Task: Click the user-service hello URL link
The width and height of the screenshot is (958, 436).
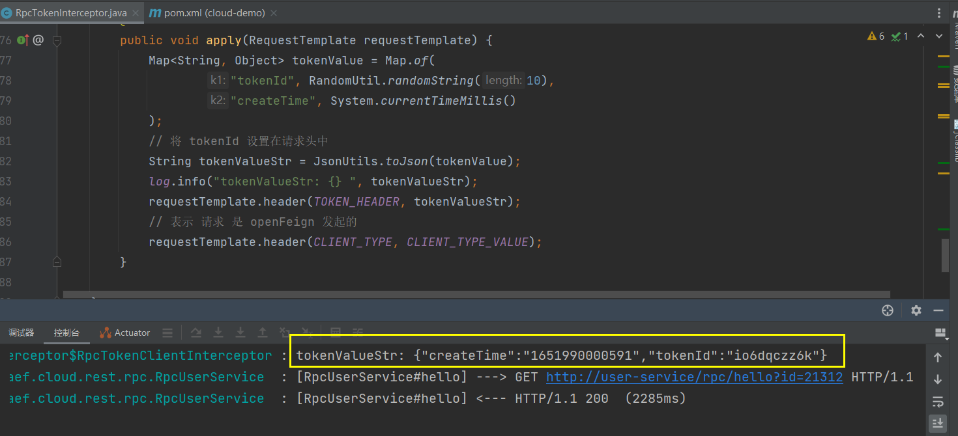Action: click(694, 377)
